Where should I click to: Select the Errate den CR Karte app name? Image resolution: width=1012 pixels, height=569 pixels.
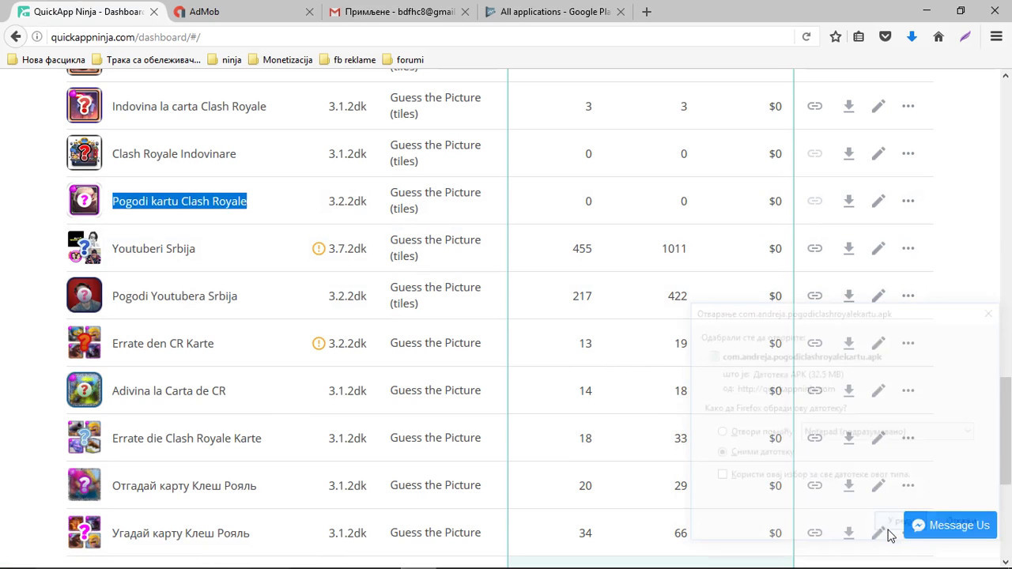click(x=163, y=343)
